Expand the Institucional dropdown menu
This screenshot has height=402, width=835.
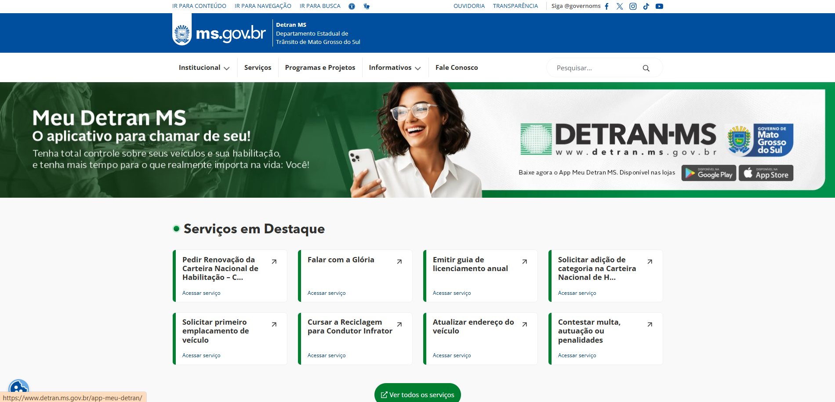pyautogui.click(x=204, y=68)
